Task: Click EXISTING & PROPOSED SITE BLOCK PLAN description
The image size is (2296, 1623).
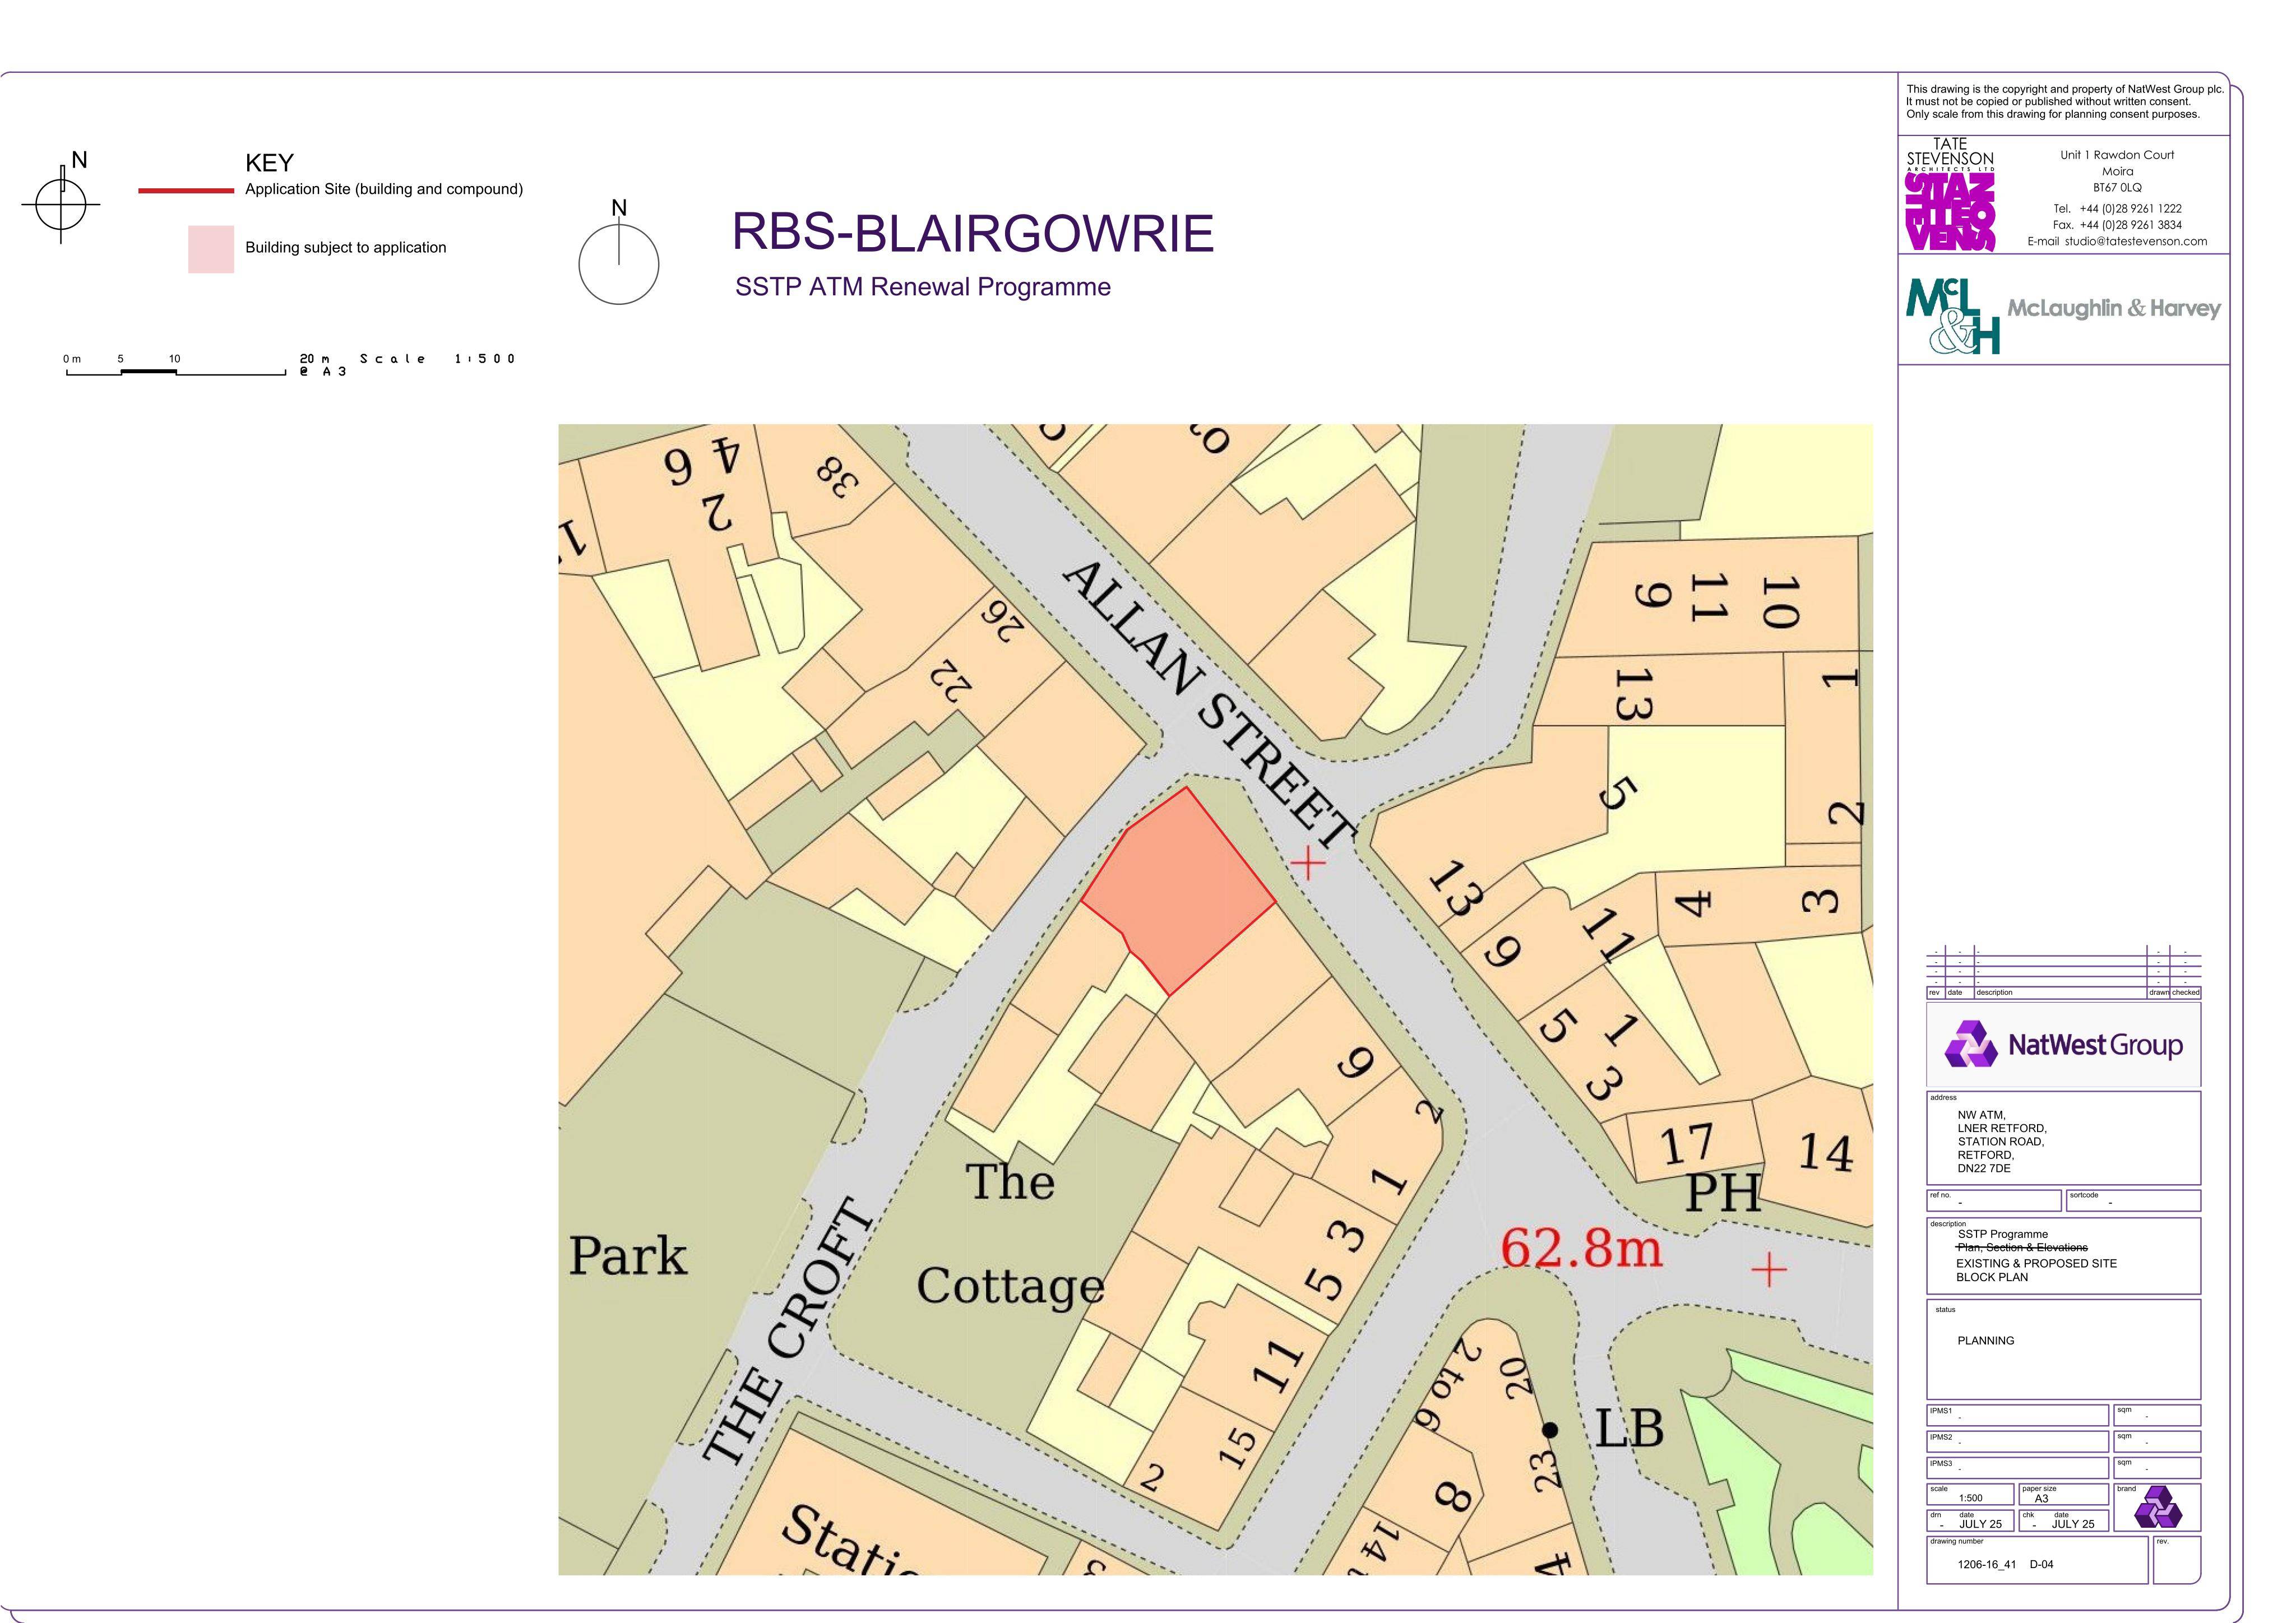Action: [2036, 1270]
